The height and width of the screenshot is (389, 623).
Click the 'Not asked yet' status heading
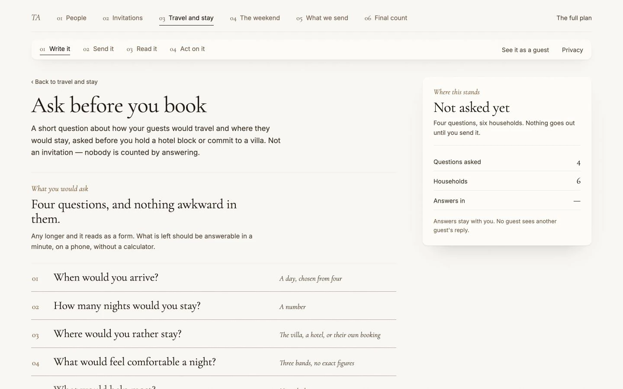[x=472, y=108]
